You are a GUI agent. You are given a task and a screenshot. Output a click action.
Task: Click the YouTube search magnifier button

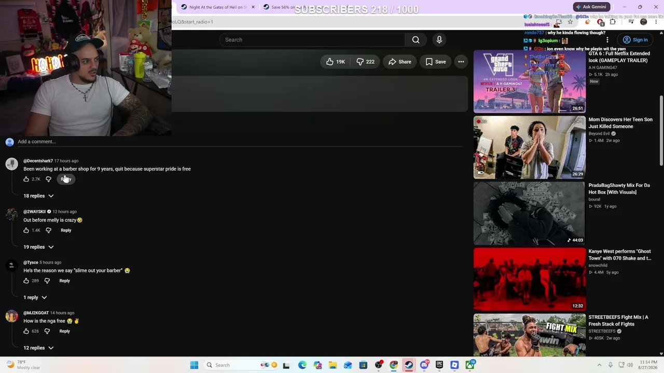[x=416, y=40]
